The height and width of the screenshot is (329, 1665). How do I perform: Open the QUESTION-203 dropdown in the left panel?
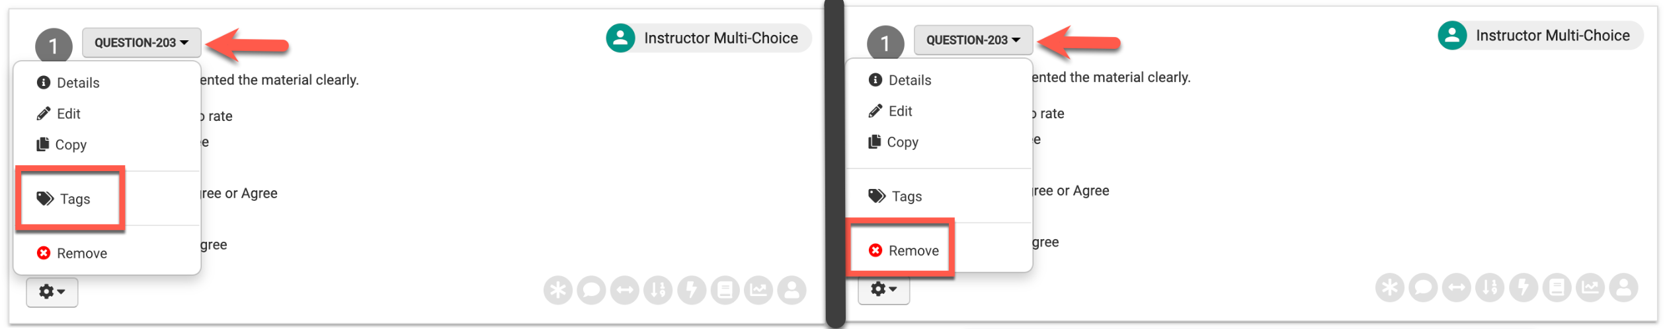point(142,43)
